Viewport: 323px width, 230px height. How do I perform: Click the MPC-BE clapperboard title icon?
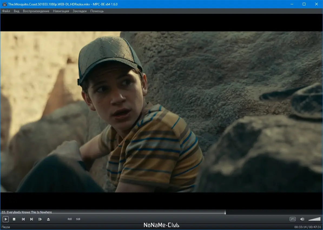tap(4, 4)
